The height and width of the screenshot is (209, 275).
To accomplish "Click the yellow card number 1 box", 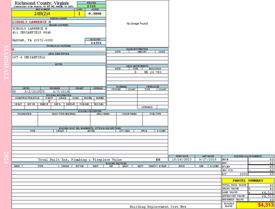I will coord(79,14).
